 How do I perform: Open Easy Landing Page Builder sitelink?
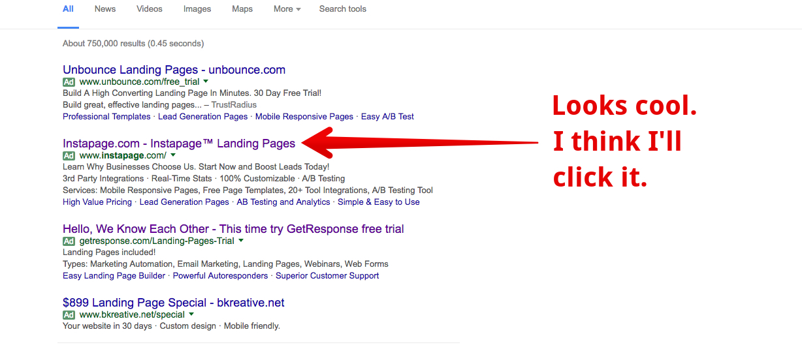click(114, 276)
